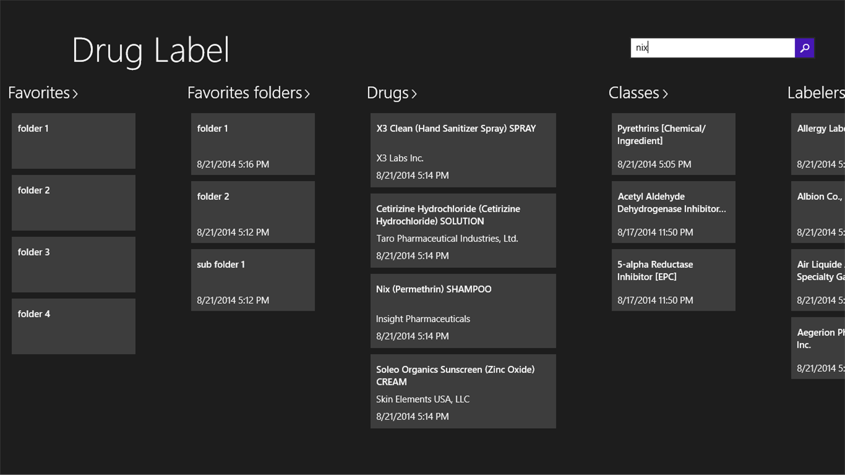Select Cetirizine Hydrochloride SOLUTION drug tile

click(463, 230)
